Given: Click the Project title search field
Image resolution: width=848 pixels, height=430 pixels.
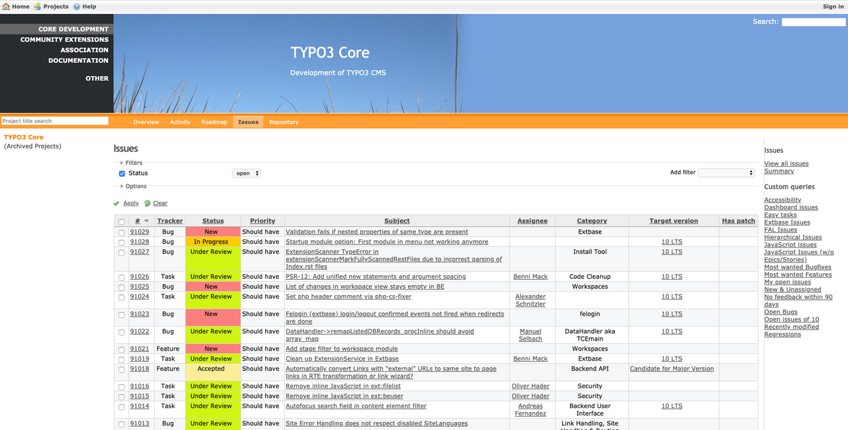Looking at the screenshot, I should (54, 121).
